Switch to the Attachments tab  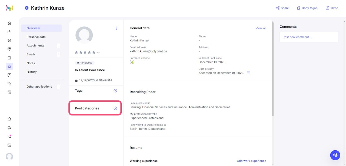[35, 46]
